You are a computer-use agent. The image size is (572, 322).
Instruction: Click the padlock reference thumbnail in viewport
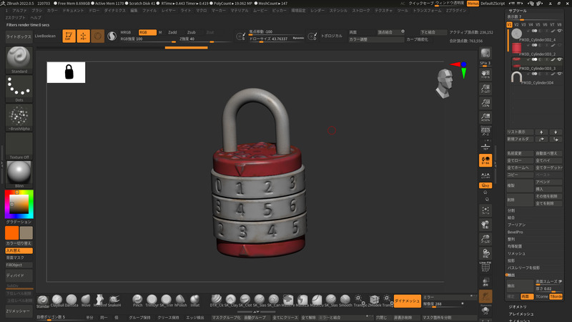[66, 72]
